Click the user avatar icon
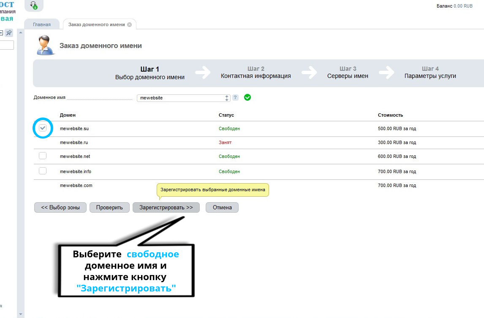Screen dimensions: 484x318 (x=45, y=45)
